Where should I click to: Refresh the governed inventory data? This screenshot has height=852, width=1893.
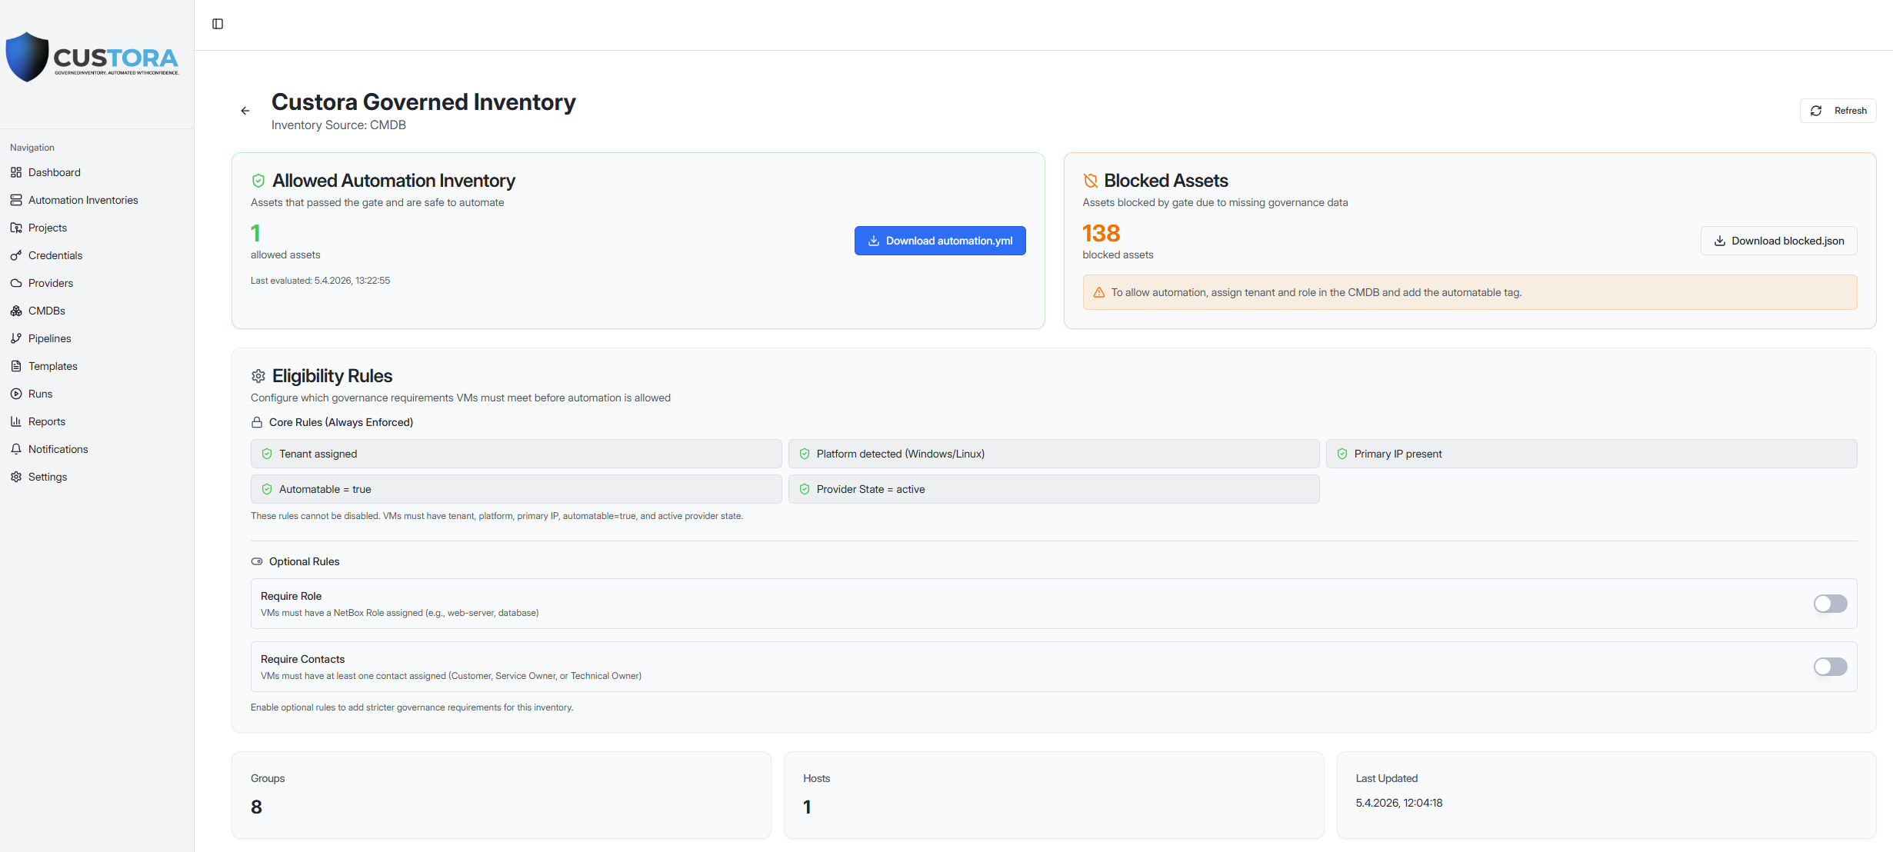[1838, 110]
